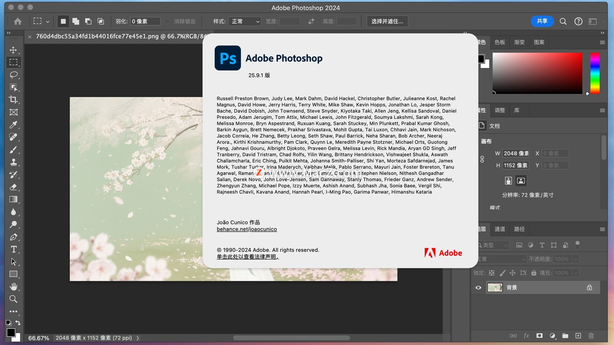Image resolution: width=614 pixels, height=345 pixels.
Task: Switch to the 图案 patterns tab
Action: click(539, 42)
